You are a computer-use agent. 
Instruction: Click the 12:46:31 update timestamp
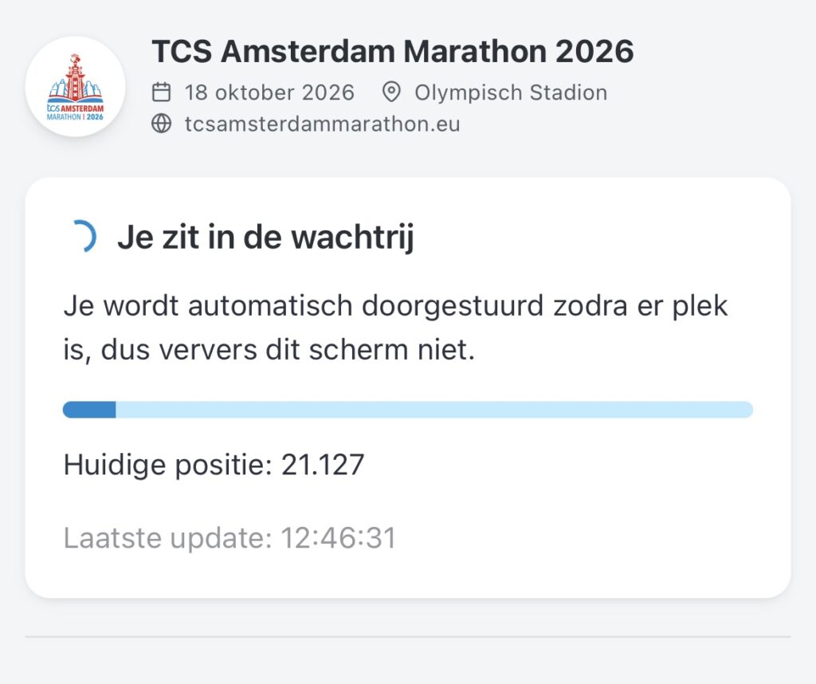pos(338,538)
